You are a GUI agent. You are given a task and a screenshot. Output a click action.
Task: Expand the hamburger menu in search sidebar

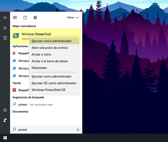[x=5, y=18]
